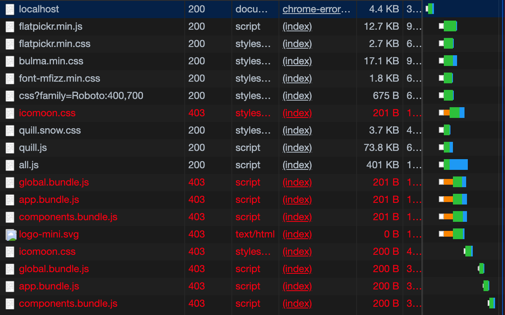The image size is (505, 315).
Task: Open the (index) initiator of flatpickr.min.js
Action: click(x=297, y=26)
